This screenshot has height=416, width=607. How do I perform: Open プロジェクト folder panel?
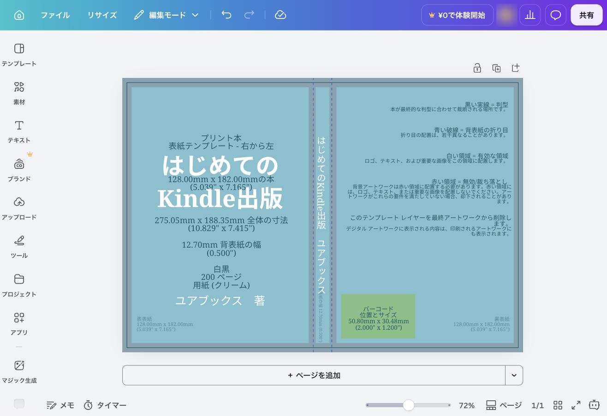tap(19, 285)
